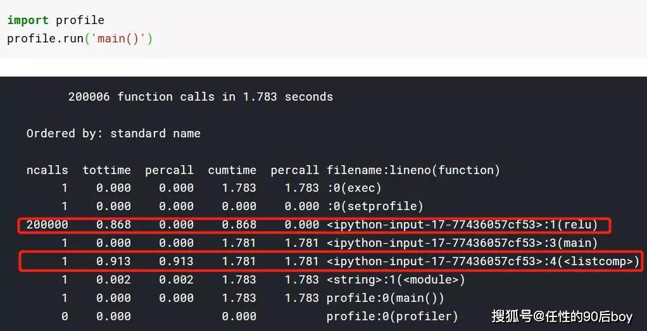Click the ipython-input :3(main) entry
The image size is (647, 331).
(462, 243)
